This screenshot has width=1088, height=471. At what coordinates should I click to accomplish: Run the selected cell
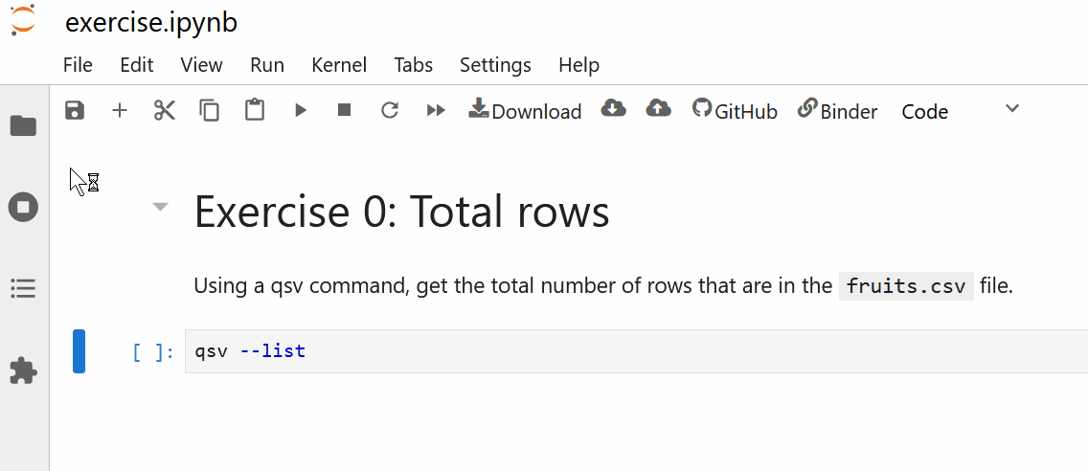300,111
